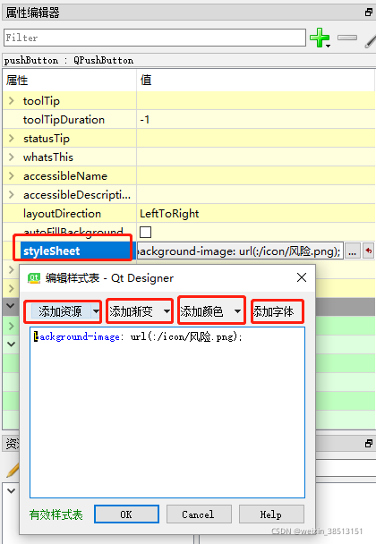
Task: Expand the whatsThis property
Action: click(x=12, y=157)
